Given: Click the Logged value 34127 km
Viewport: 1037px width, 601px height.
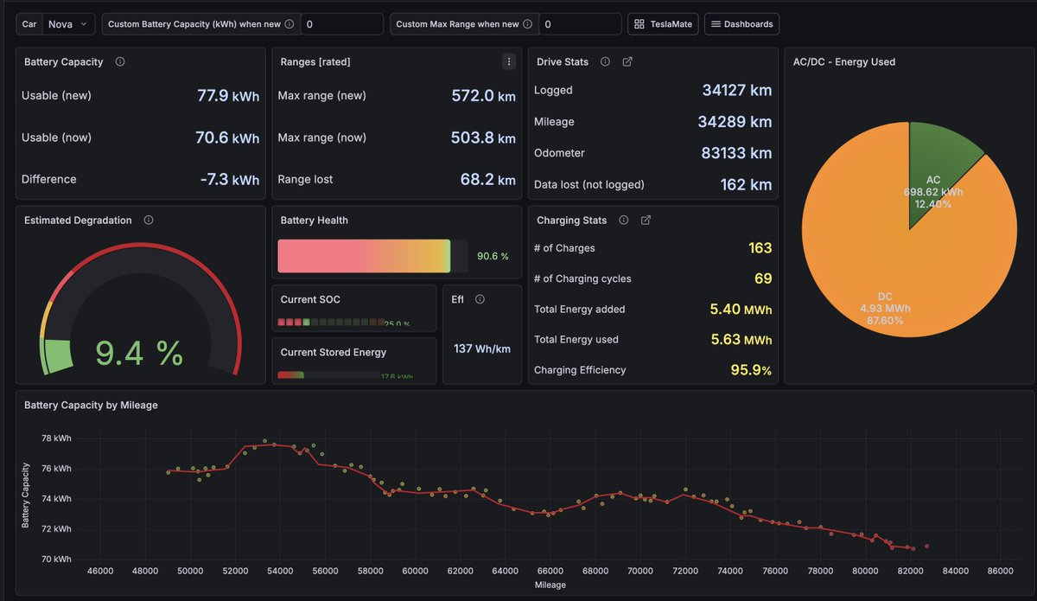Looking at the screenshot, I should (x=737, y=90).
